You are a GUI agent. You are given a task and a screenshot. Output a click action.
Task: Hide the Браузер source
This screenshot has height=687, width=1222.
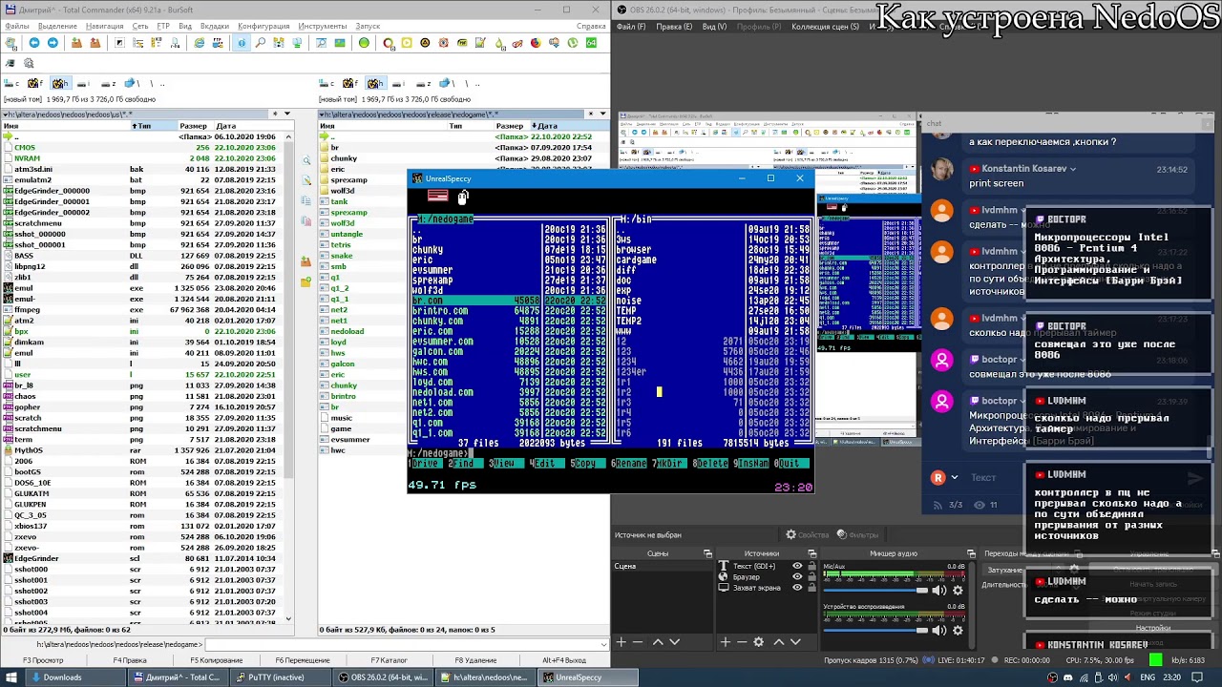797,576
